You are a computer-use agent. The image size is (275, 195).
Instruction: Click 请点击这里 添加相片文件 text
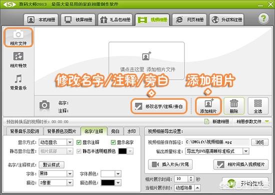coord(147,69)
